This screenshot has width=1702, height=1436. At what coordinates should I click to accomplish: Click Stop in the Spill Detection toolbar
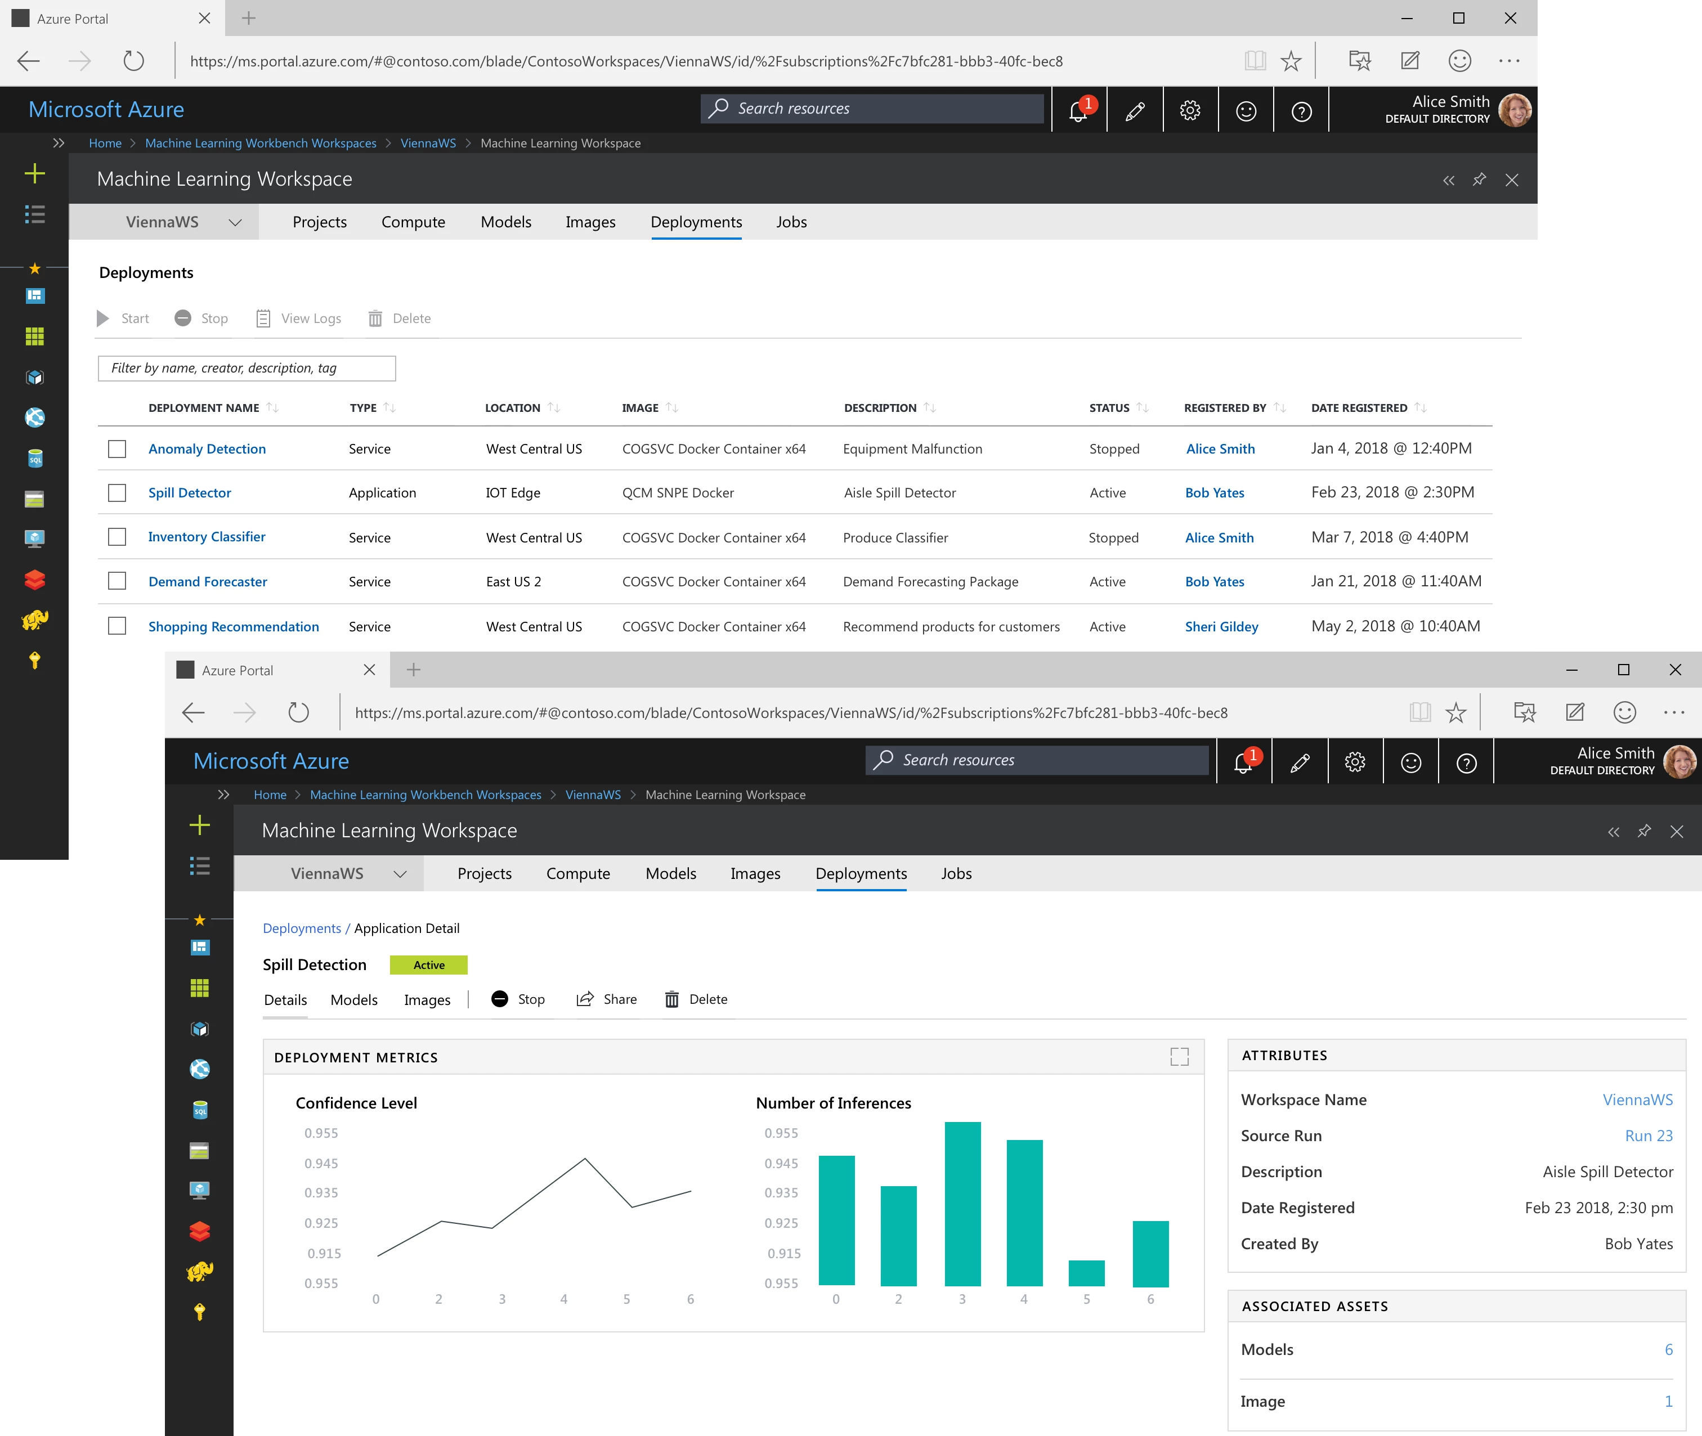(518, 999)
